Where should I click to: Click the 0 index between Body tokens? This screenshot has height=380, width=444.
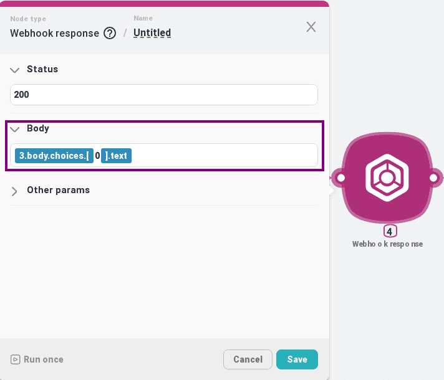pyautogui.click(x=97, y=156)
